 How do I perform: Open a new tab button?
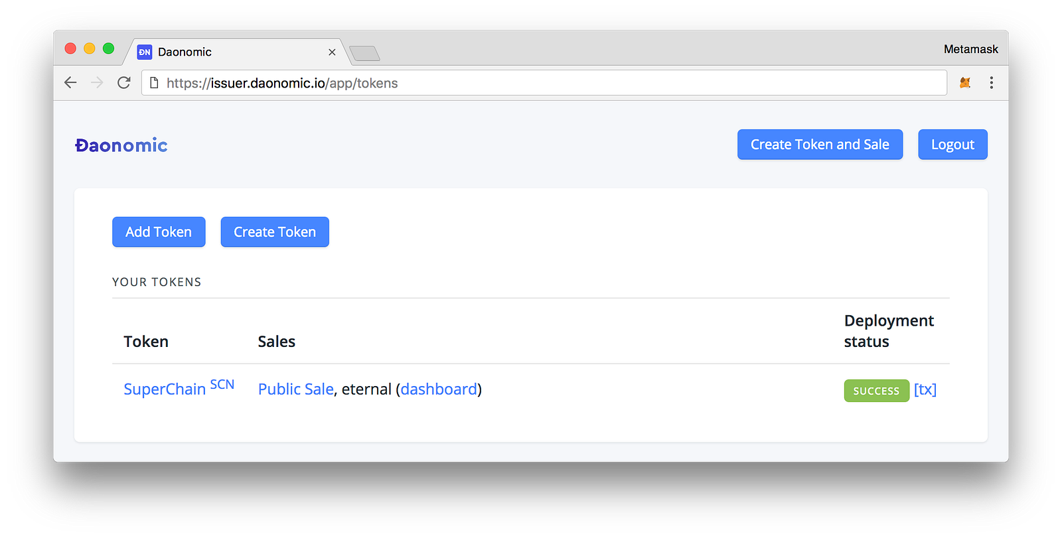click(x=364, y=53)
